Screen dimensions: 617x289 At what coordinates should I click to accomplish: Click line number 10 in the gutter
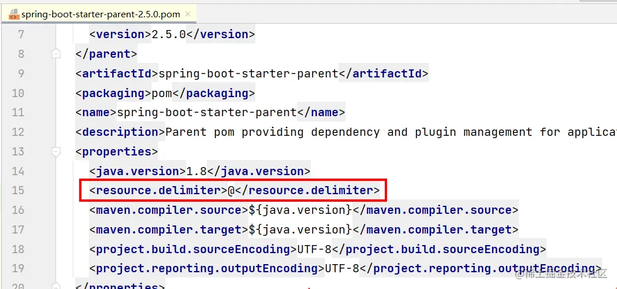(18, 93)
